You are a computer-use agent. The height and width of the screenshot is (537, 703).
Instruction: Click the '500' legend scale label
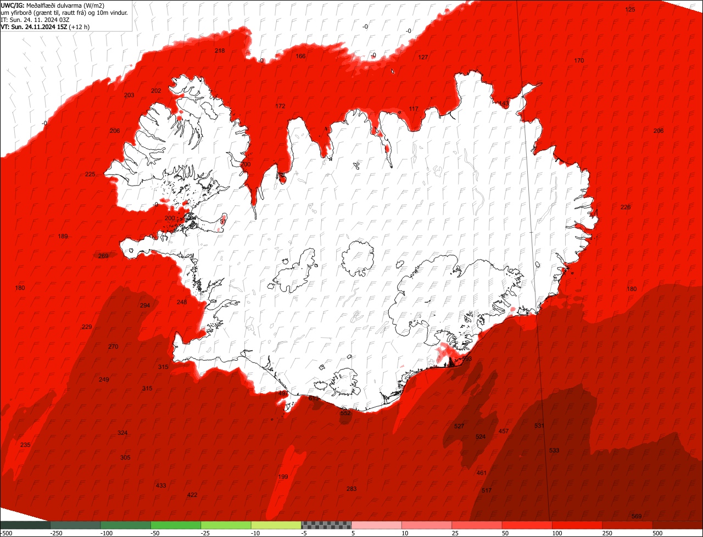pos(657,533)
